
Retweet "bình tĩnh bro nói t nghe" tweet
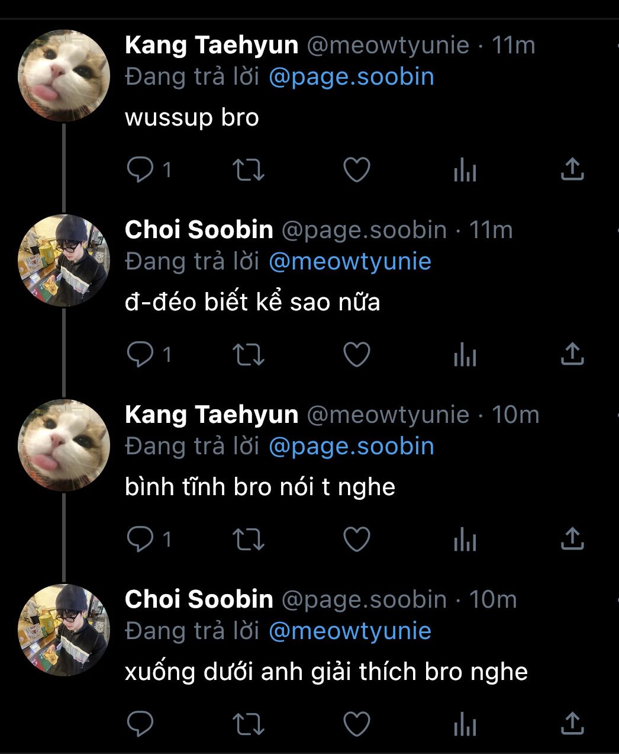pyautogui.click(x=249, y=539)
